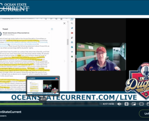
Task: Add a sidebar item with the plus icon
Action: [72, 62]
